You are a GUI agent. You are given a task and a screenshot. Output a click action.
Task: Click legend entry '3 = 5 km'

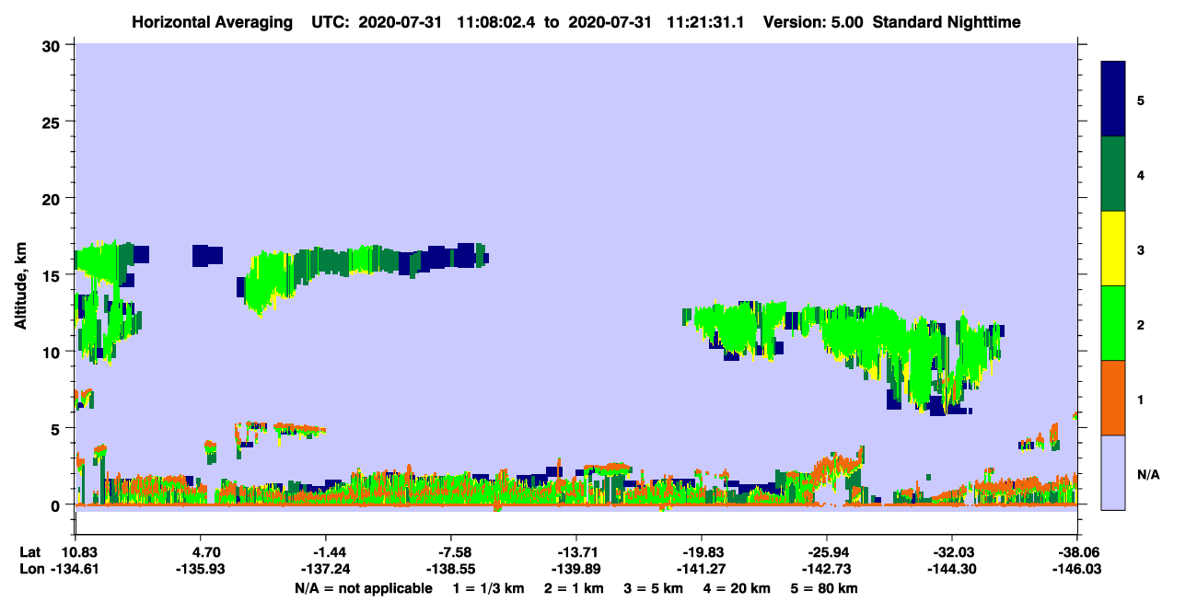655,588
